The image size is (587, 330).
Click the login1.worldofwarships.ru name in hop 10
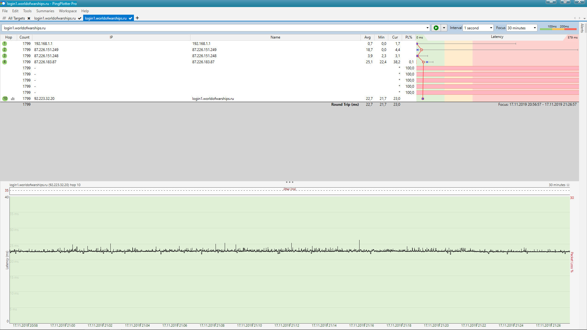point(213,99)
